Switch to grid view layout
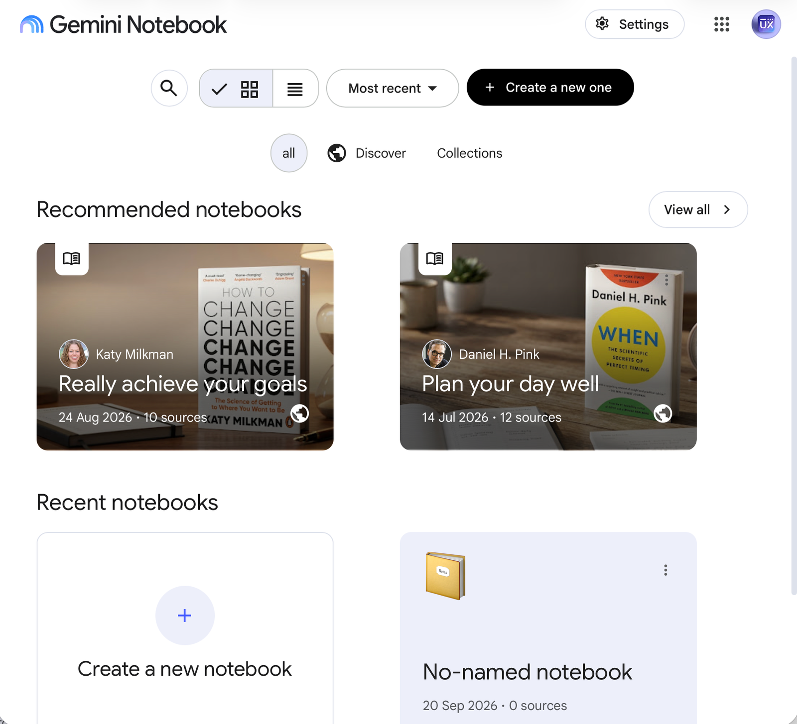 (236, 89)
